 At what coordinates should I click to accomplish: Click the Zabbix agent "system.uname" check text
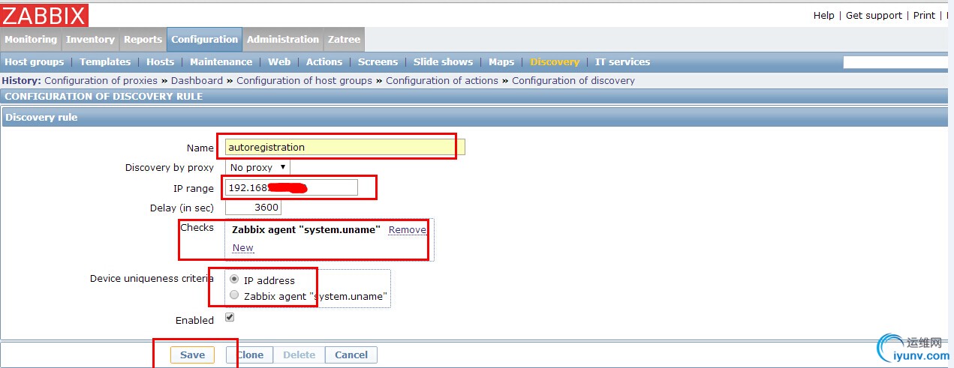point(306,230)
